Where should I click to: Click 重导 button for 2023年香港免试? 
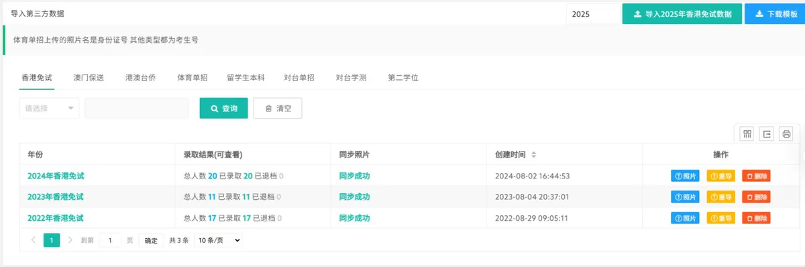[x=720, y=197]
